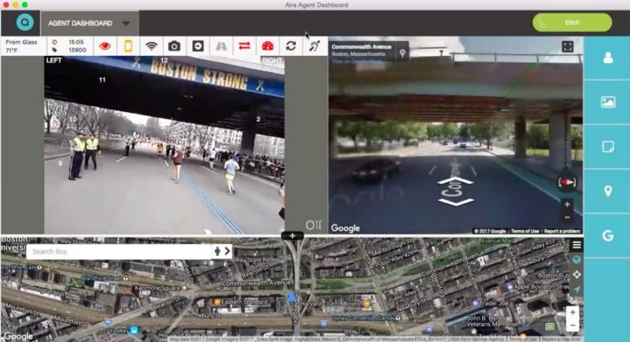This screenshot has width=630, height=342.
Task: Click the green Erich call button
Action: (x=573, y=23)
